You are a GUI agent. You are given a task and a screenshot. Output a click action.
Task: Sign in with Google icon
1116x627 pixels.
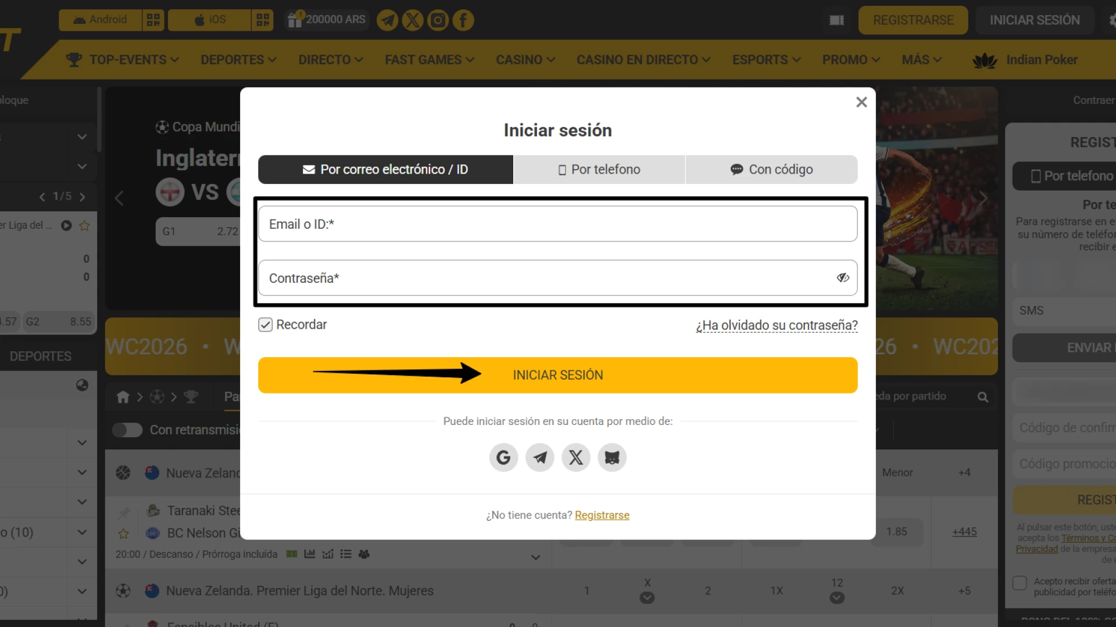(x=503, y=457)
